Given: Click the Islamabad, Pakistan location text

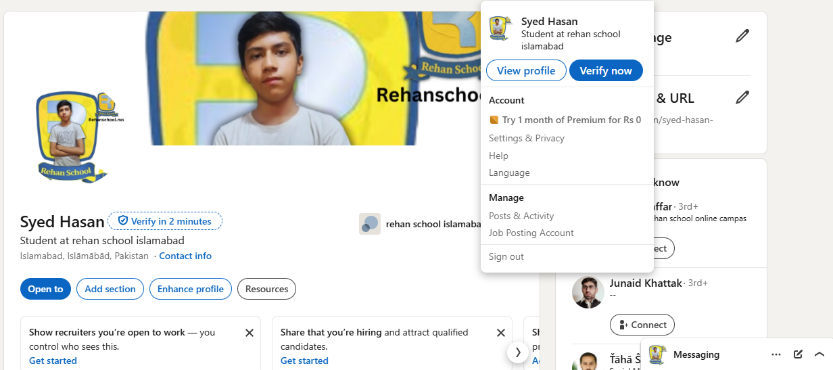Looking at the screenshot, I should 85,256.
